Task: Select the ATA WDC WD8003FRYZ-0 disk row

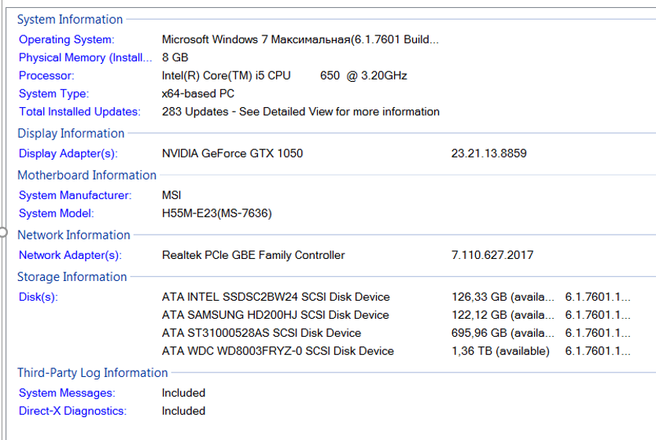Action: 278,351
